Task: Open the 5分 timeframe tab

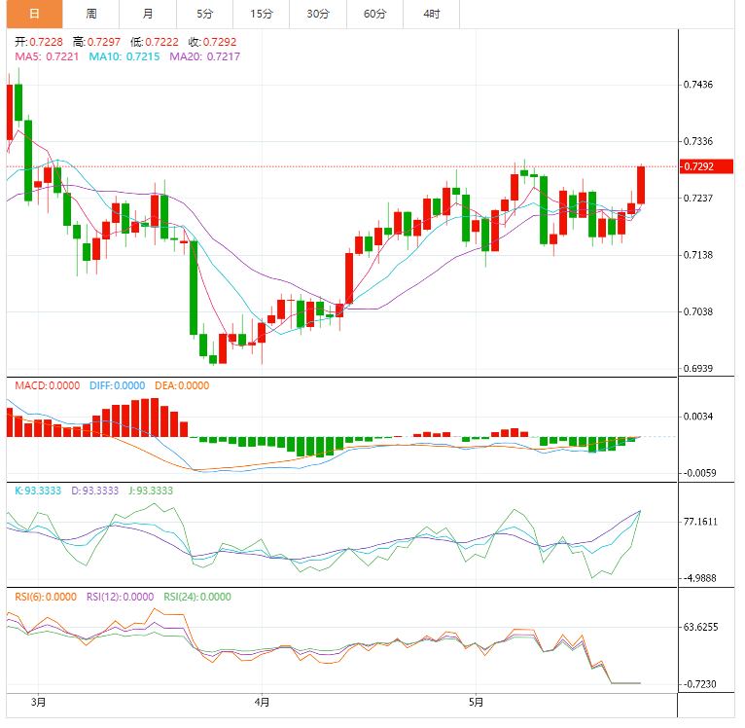Action: pos(204,14)
